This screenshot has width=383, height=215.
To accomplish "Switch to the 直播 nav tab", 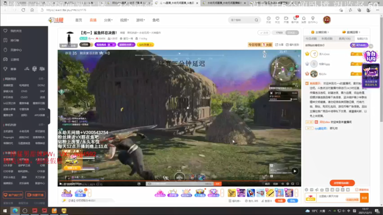I will (x=93, y=20).
